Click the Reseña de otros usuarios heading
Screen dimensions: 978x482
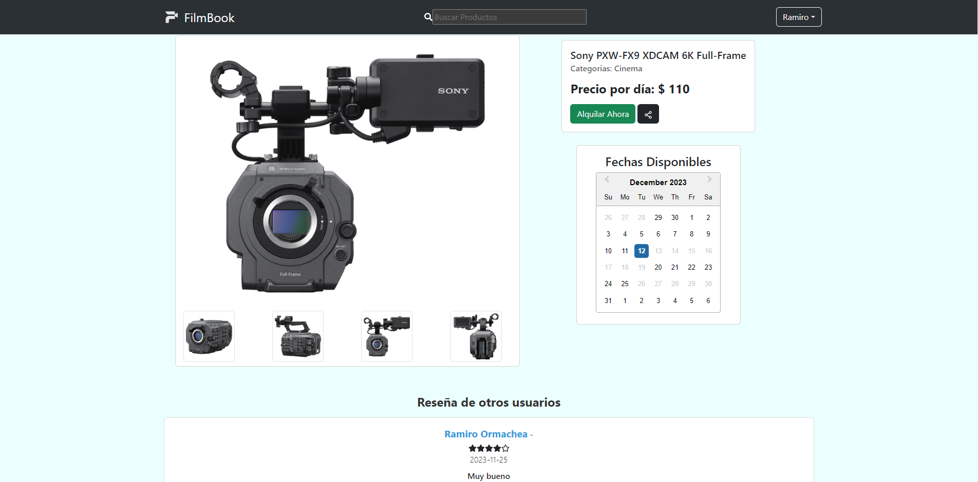pyautogui.click(x=488, y=403)
